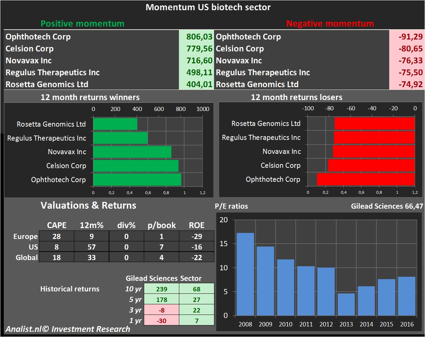Click the 'Momentum US biotech sector' title
This screenshot has width=425, height=337.
click(x=208, y=7)
